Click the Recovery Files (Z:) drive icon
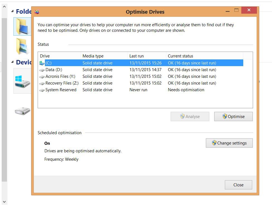272x207 pixels. tap(42, 83)
